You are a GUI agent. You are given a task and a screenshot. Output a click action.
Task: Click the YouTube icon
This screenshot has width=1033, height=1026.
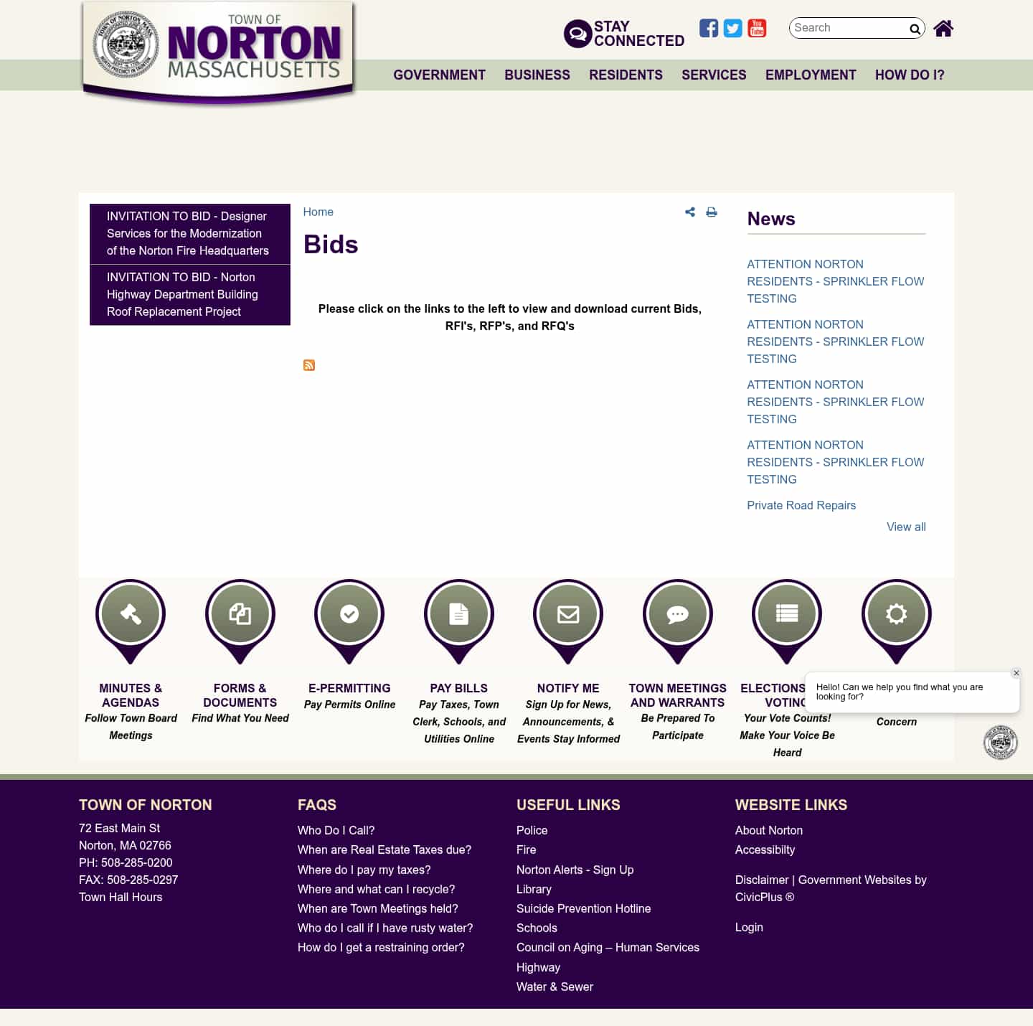[757, 28]
